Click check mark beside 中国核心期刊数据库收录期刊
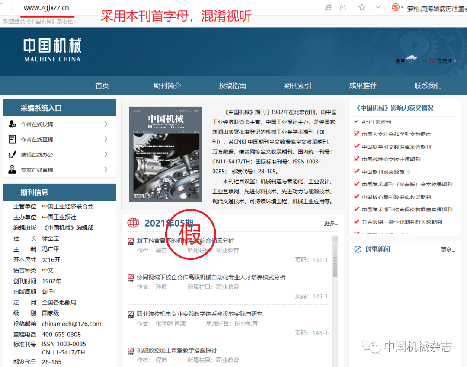Viewport: 467px width, 367px height. (356, 196)
